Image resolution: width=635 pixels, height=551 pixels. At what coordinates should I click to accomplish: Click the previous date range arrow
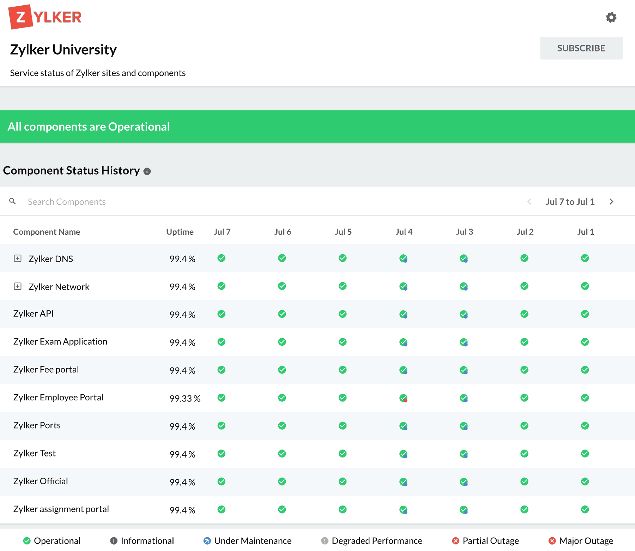point(529,201)
